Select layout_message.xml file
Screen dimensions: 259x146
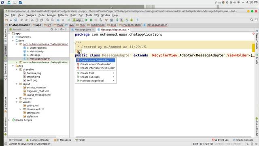(38, 95)
